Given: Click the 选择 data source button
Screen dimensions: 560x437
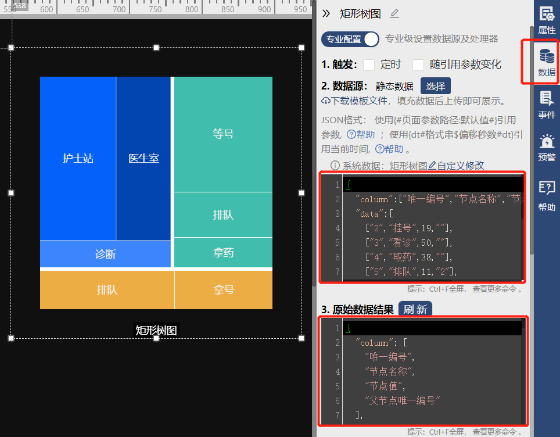Looking at the screenshot, I should click(x=435, y=86).
